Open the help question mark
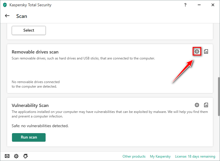The width and height of the screenshot is (220, 161). click(x=185, y=5)
